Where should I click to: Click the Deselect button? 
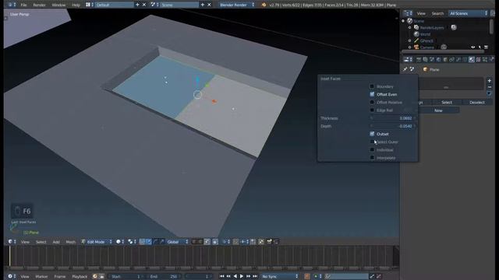(x=476, y=102)
